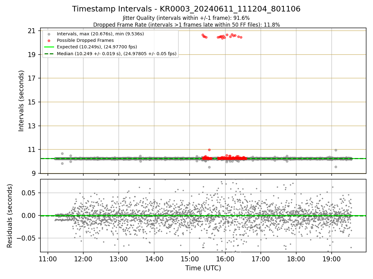Click the lone red dropped-frame point near 11 seconds
This screenshot has width=373, height=279.
pyautogui.click(x=209, y=150)
